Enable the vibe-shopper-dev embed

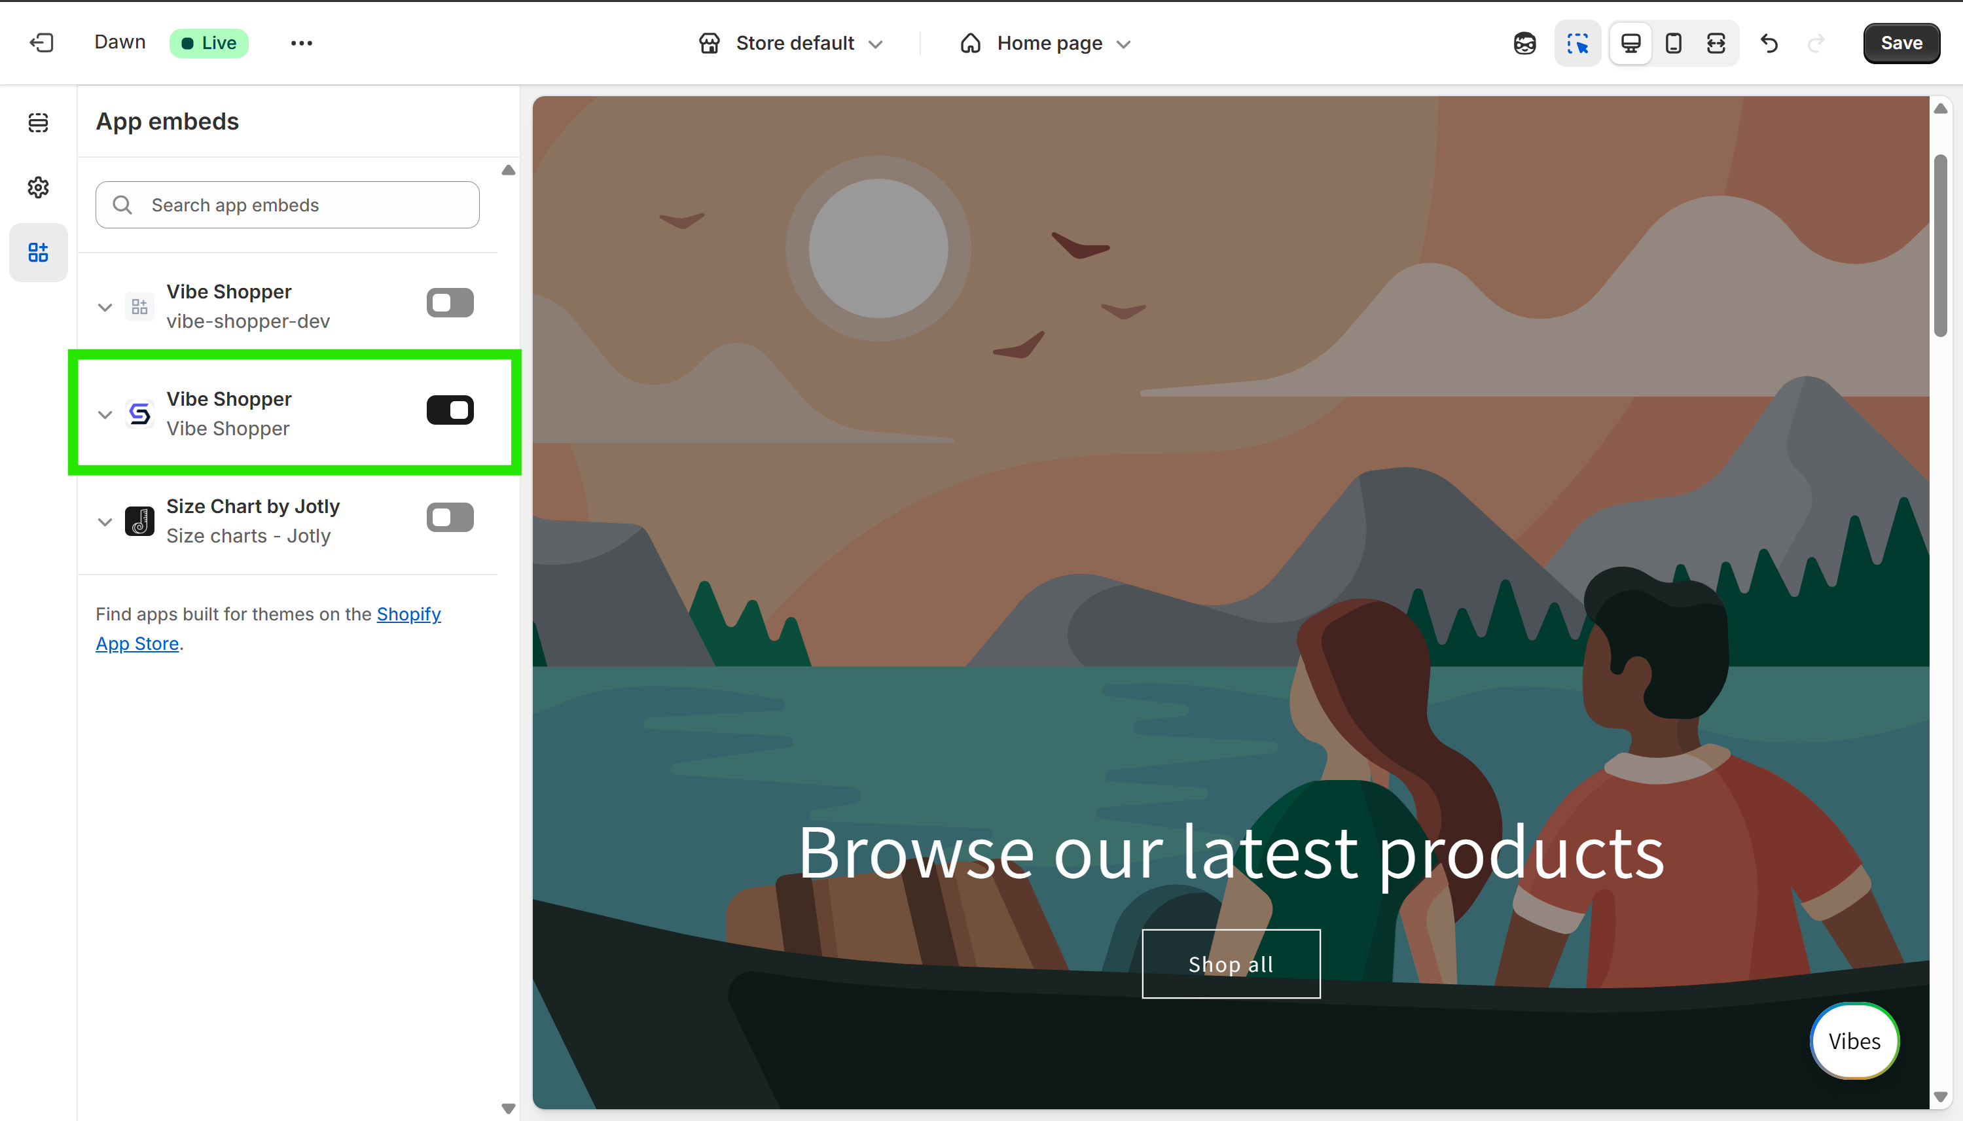point(450,302)
